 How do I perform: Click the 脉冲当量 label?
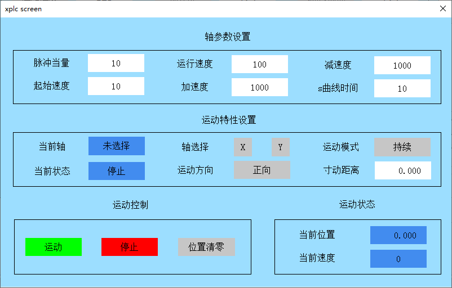tap(51, 63)
